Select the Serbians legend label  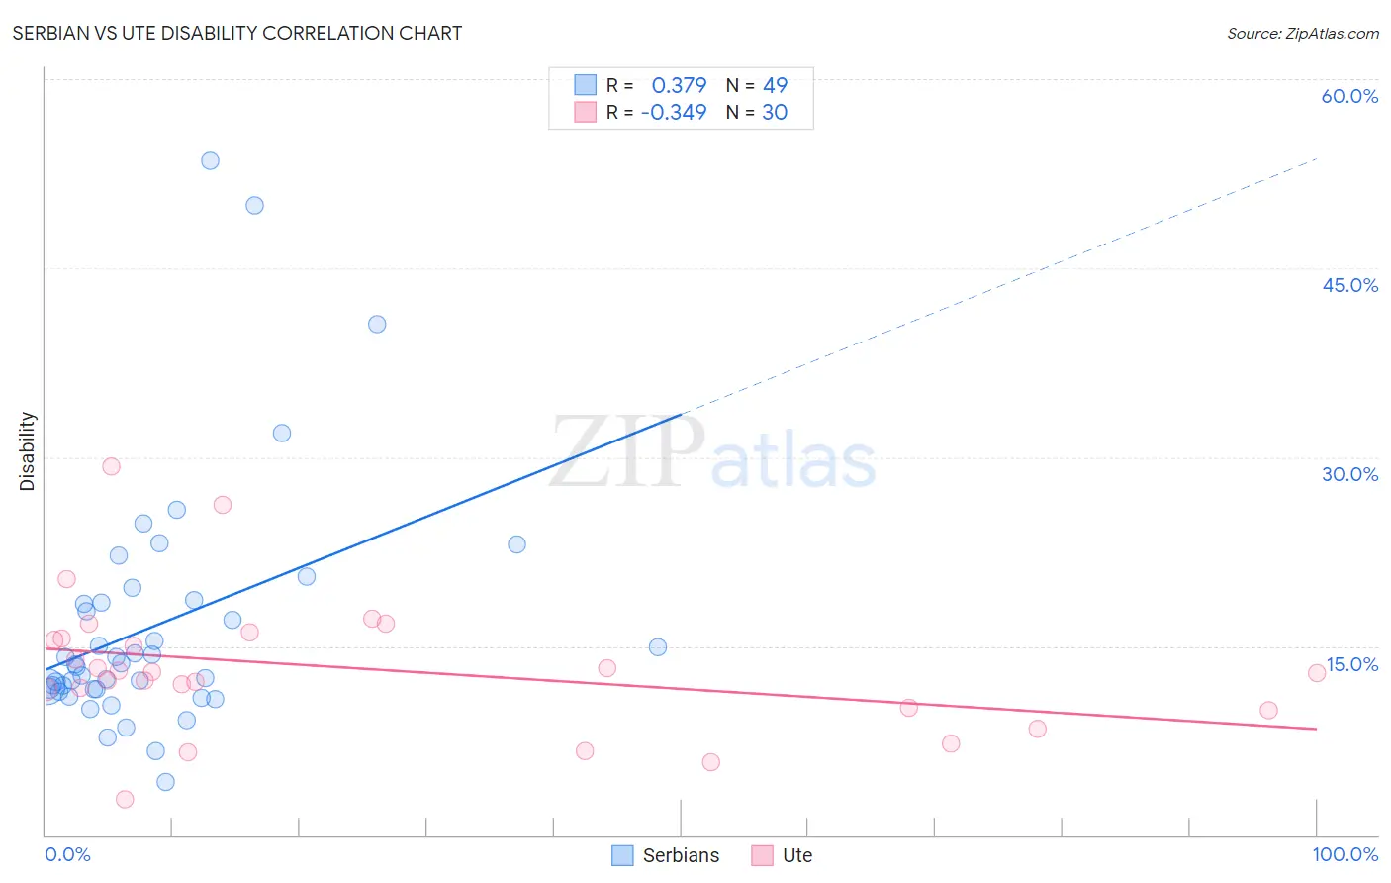click(681, 855)
